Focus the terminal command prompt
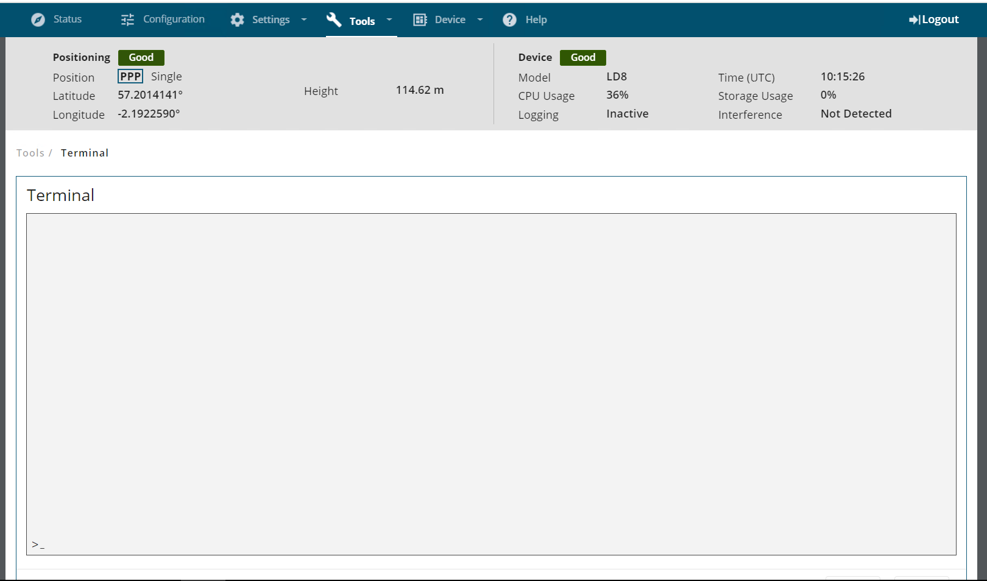987x581 pixels. point(491,544)
